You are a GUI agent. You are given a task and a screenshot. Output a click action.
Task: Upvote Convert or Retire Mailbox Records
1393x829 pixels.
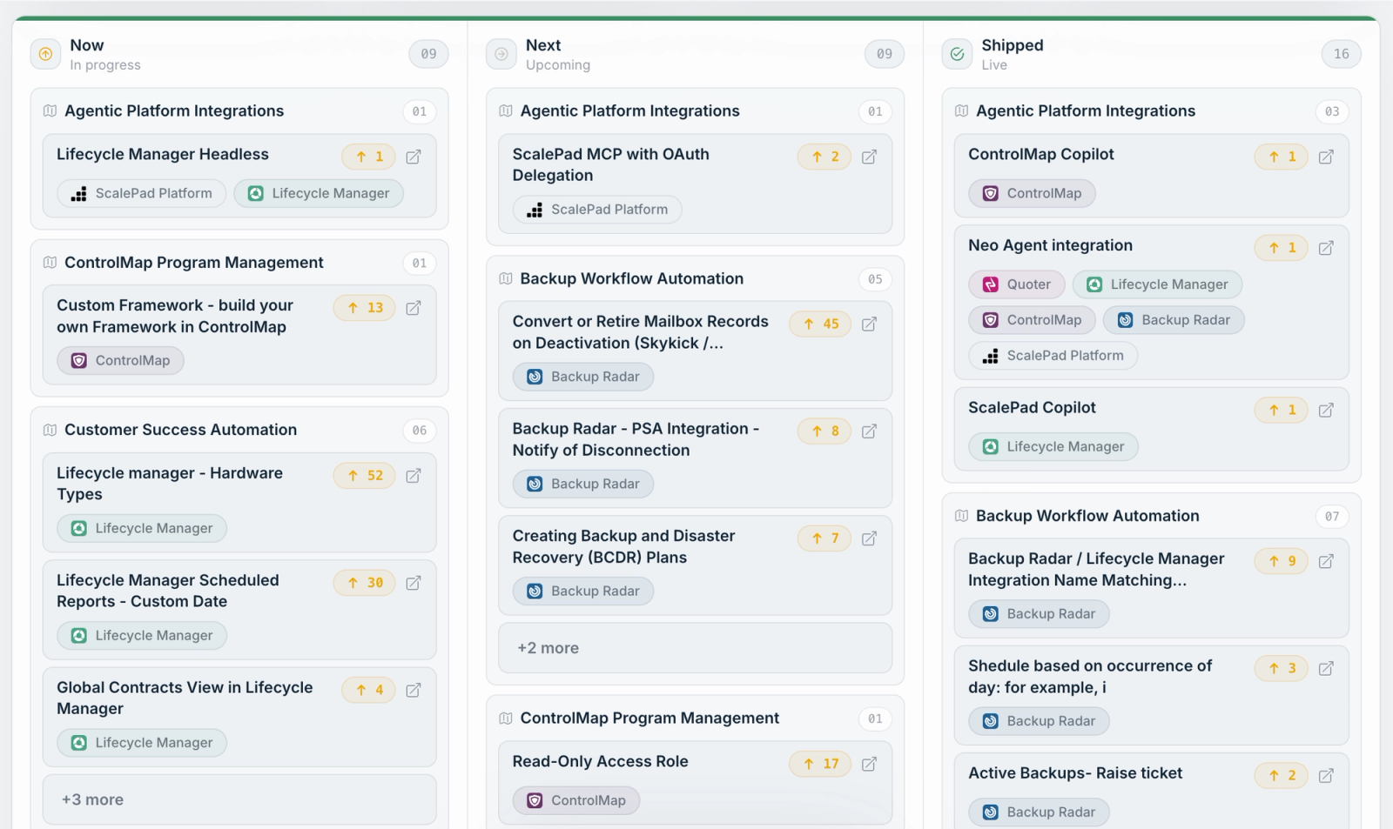[820, 324]
